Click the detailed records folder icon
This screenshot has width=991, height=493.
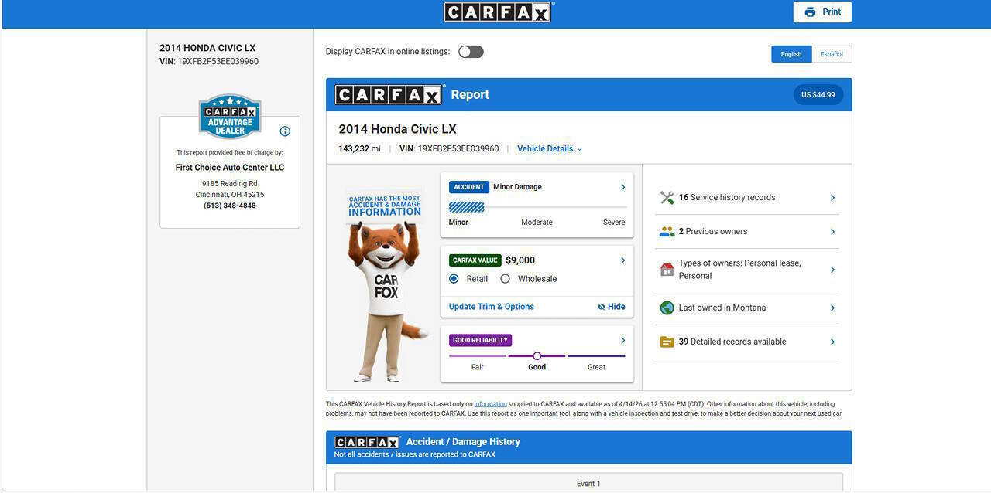pyautogui.click(x=667, y=342)
